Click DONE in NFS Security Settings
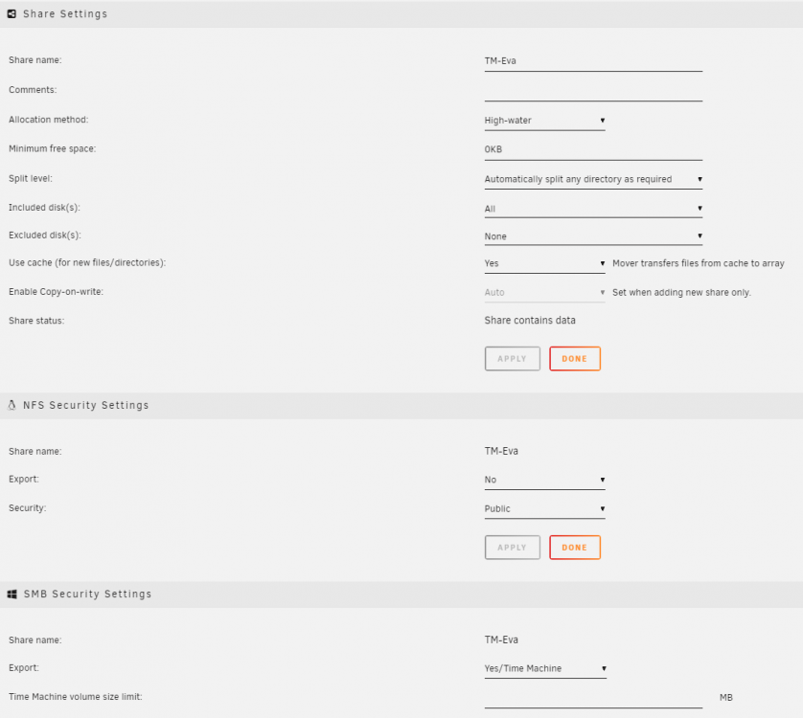803x718 pixels. 575,548
